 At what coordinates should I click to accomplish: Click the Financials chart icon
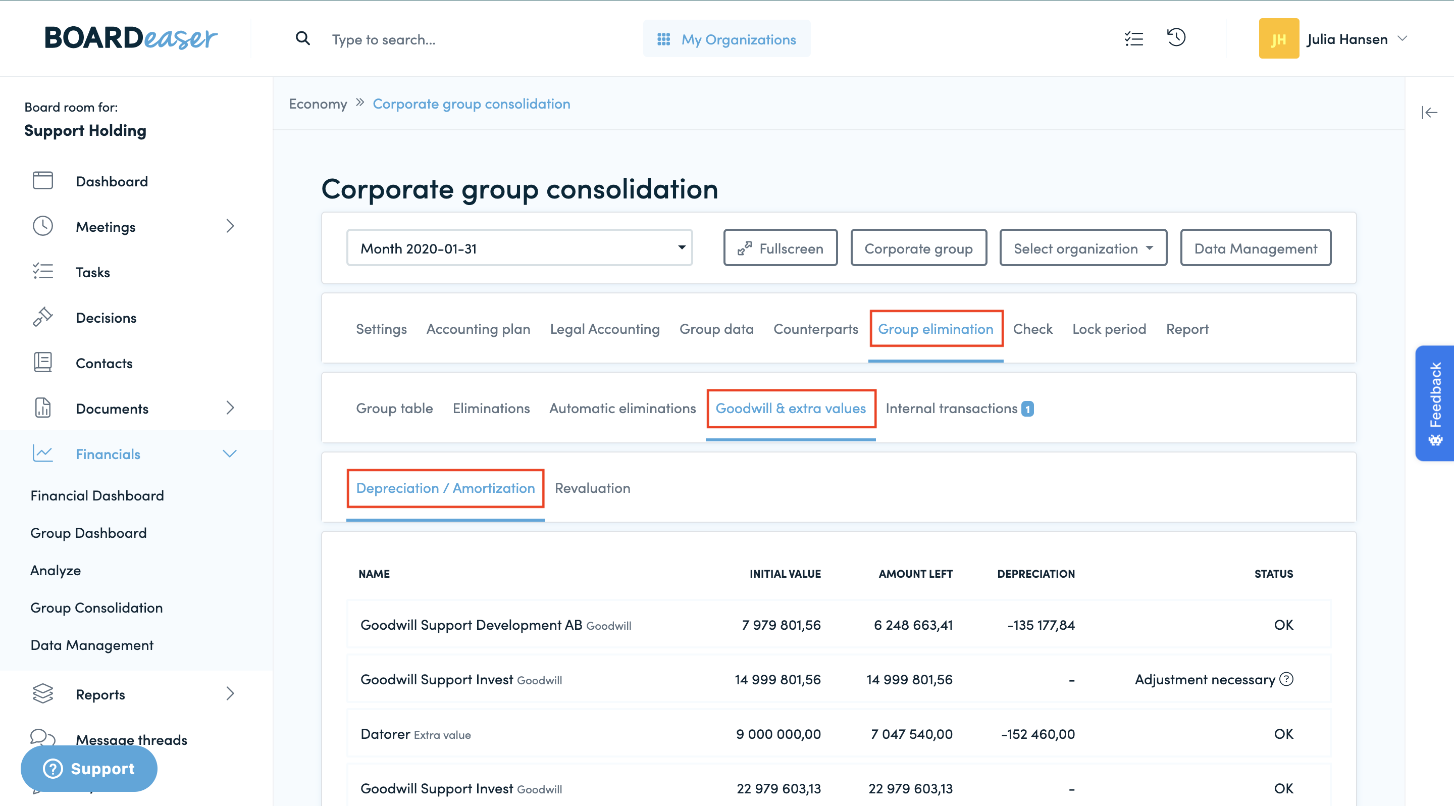point(43,453)
